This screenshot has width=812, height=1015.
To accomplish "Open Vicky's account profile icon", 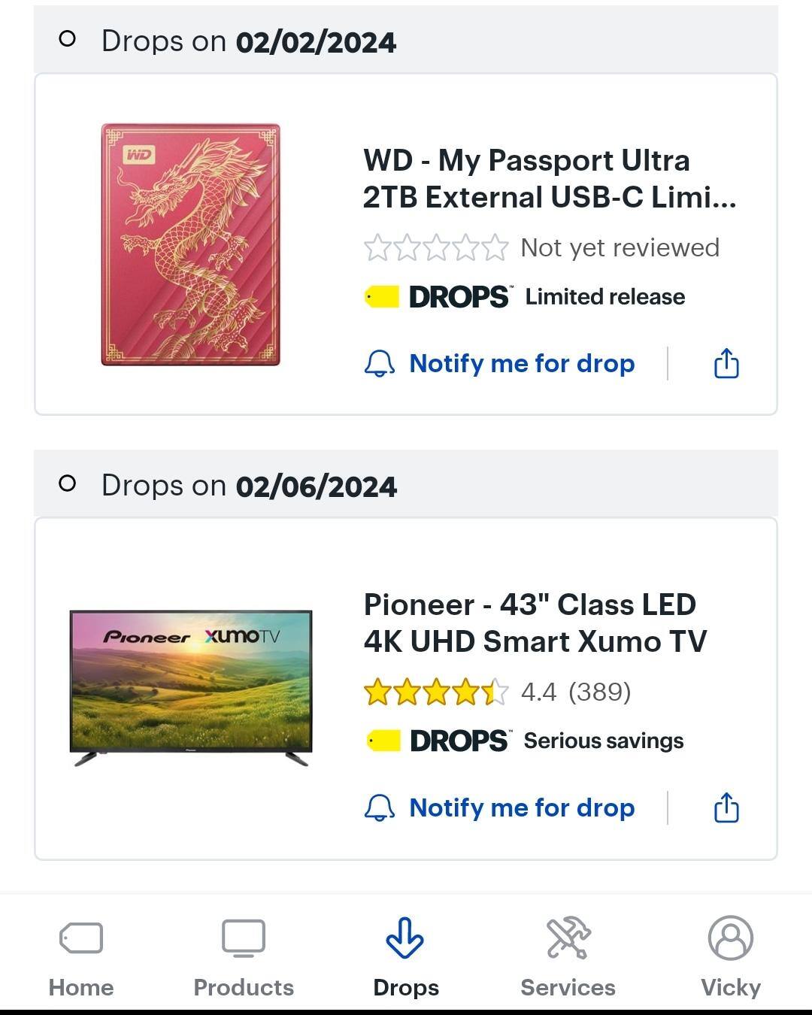I will pyautogui.click(x=730, y=938).
